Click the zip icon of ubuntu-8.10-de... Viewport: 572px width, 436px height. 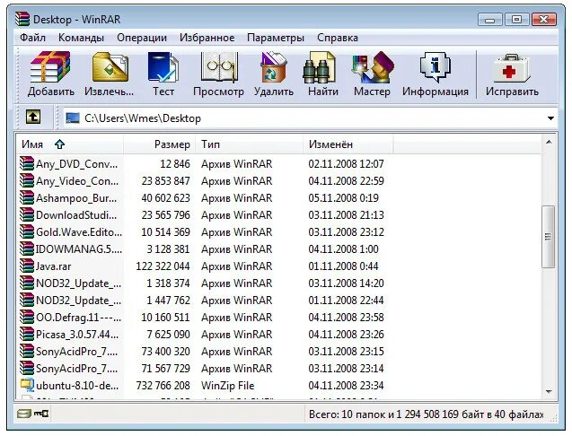[27, 385]
